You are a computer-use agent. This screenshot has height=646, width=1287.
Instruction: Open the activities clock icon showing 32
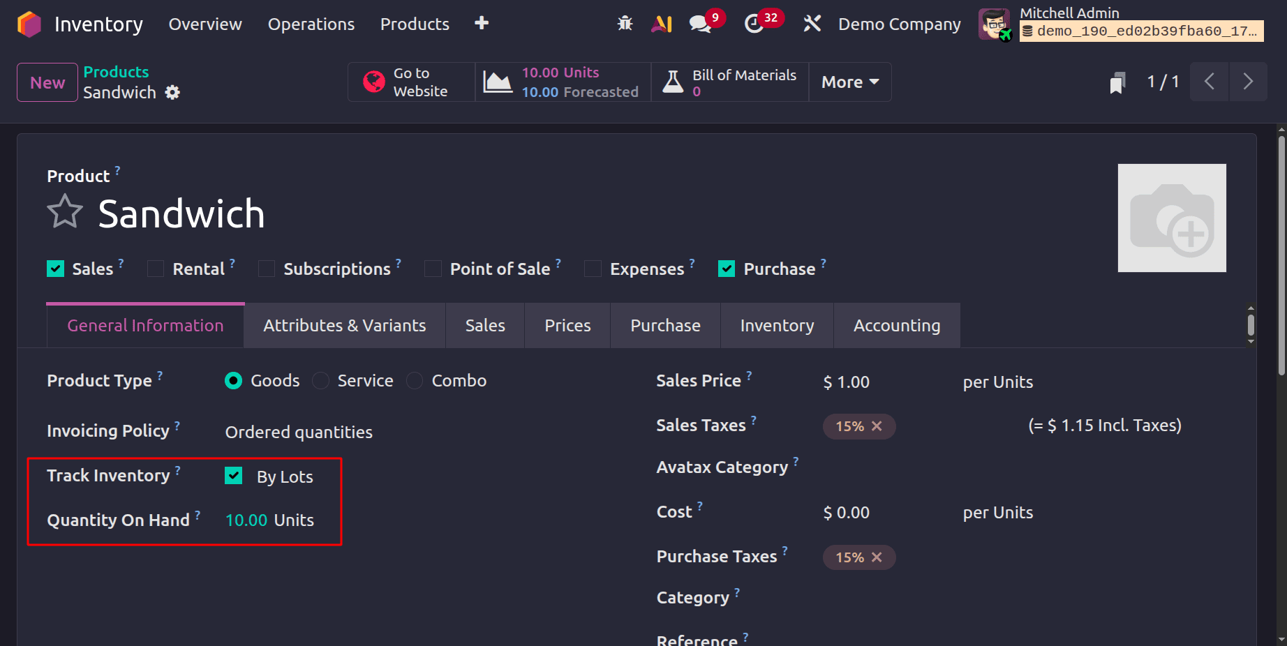(x=754, y=23)
